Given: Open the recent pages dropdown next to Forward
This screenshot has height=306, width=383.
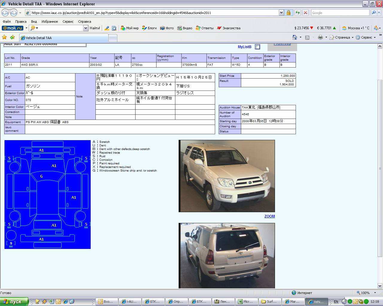Looking at the screenshot, I should (x=20, y=13).
